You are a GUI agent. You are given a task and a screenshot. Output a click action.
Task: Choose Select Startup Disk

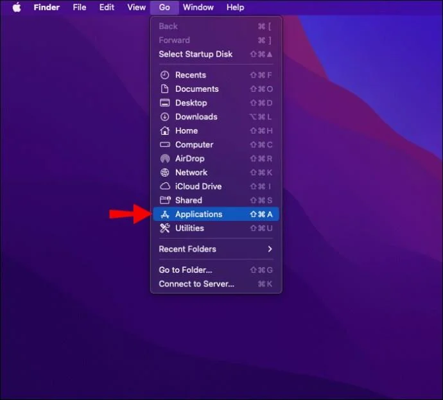point(216,54)
